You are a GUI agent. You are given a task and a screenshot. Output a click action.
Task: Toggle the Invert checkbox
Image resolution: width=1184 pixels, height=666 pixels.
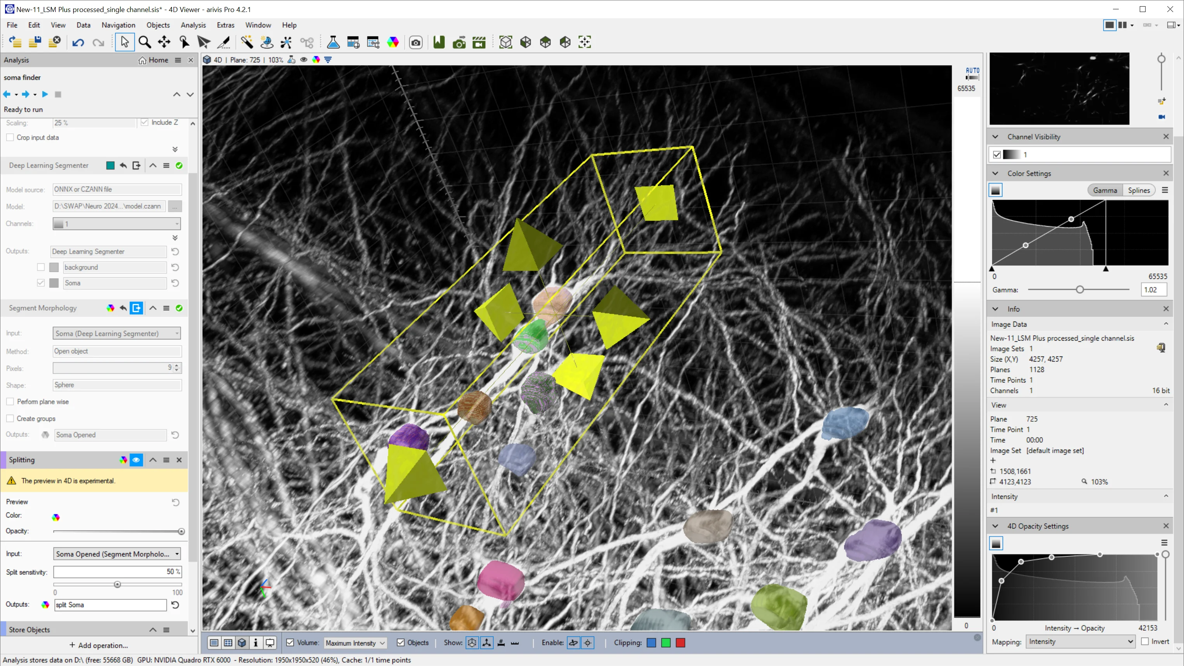[x=1145, y=642]
